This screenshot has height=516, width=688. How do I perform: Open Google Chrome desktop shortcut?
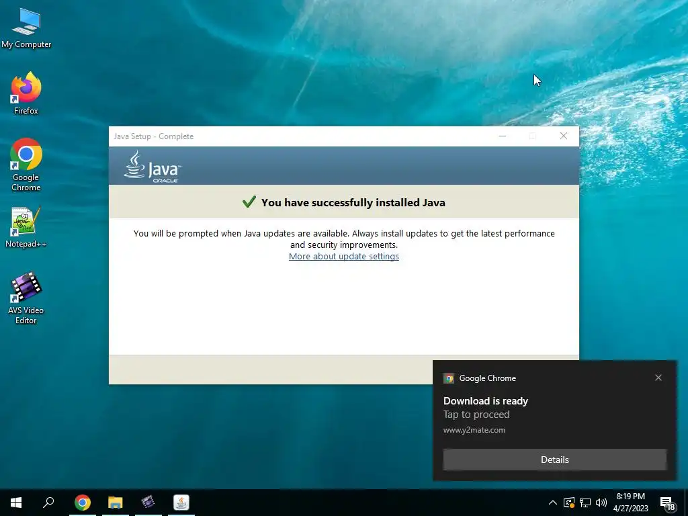pyautogui.click(x=26, y=165)
